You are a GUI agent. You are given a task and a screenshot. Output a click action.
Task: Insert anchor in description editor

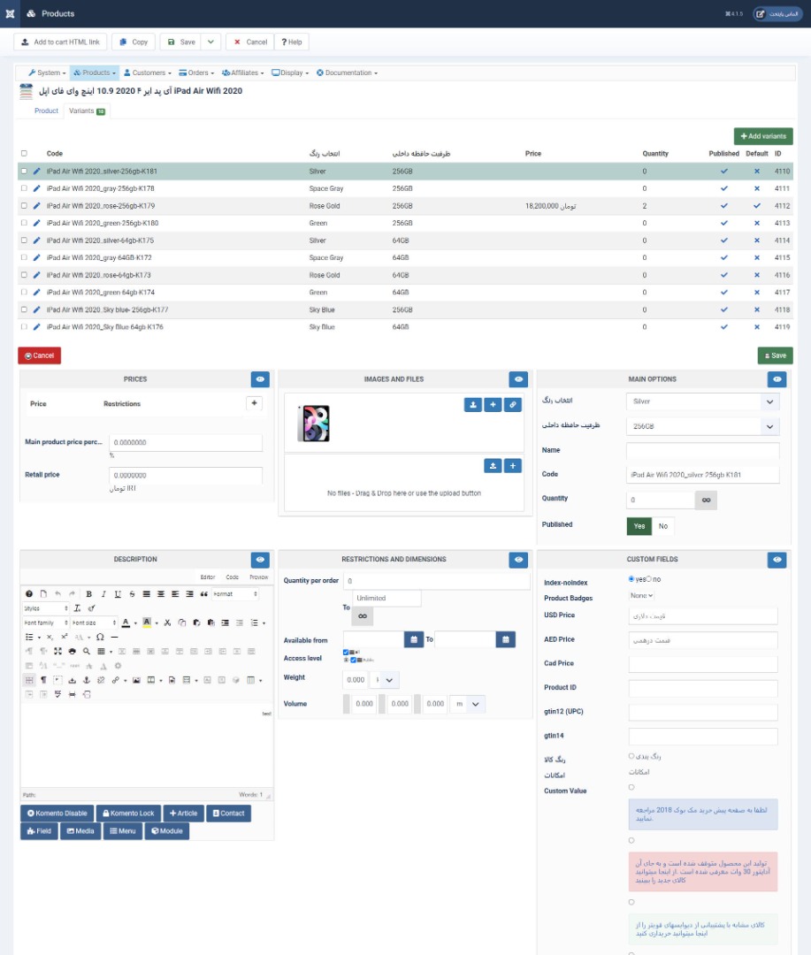tap(87, 680)
